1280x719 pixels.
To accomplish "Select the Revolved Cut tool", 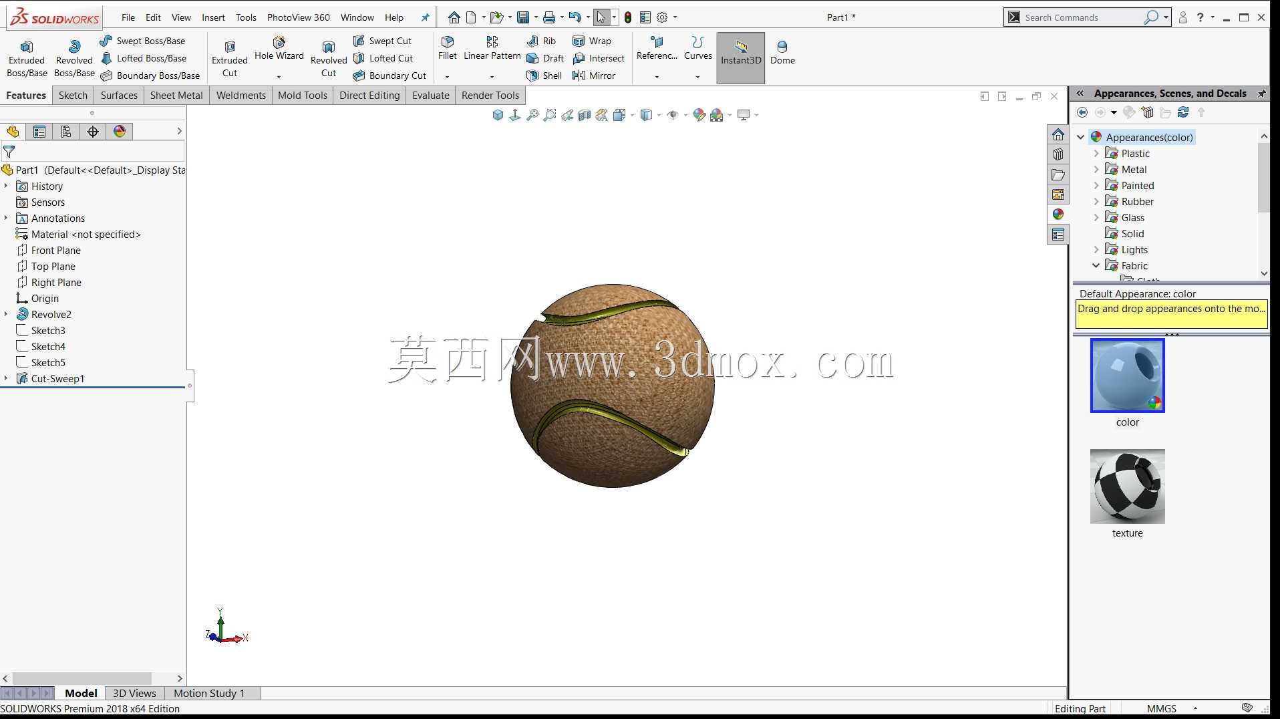I will point(329,58).
